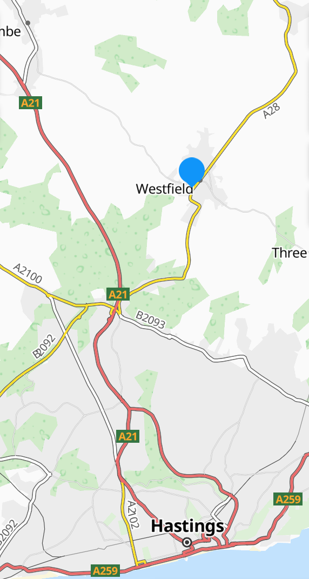Image resolution: width=309 pixels, height=579 pixels.
Task: Click the A2100 road label
Action: coord(28,273)
